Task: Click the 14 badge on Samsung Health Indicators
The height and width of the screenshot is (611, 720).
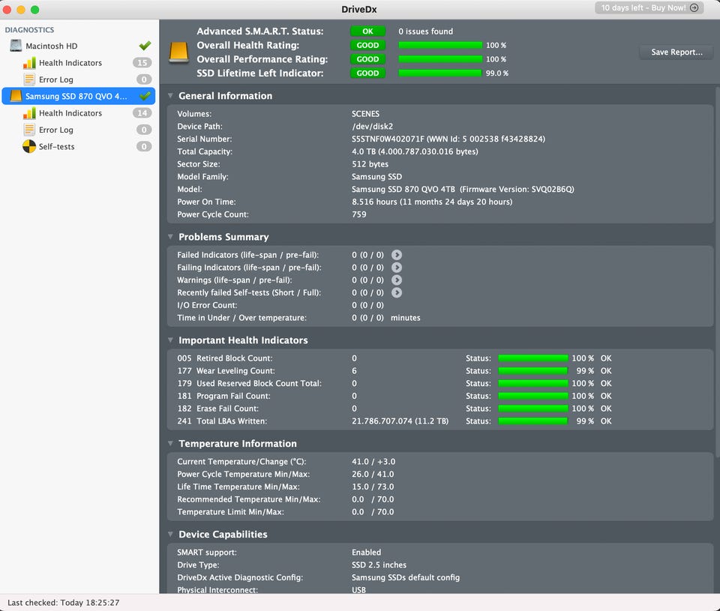Action: point(142,113)
